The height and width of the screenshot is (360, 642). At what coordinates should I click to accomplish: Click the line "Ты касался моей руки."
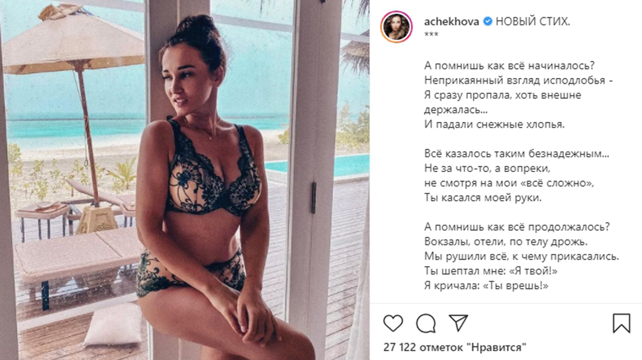click(x=482, y=197)
